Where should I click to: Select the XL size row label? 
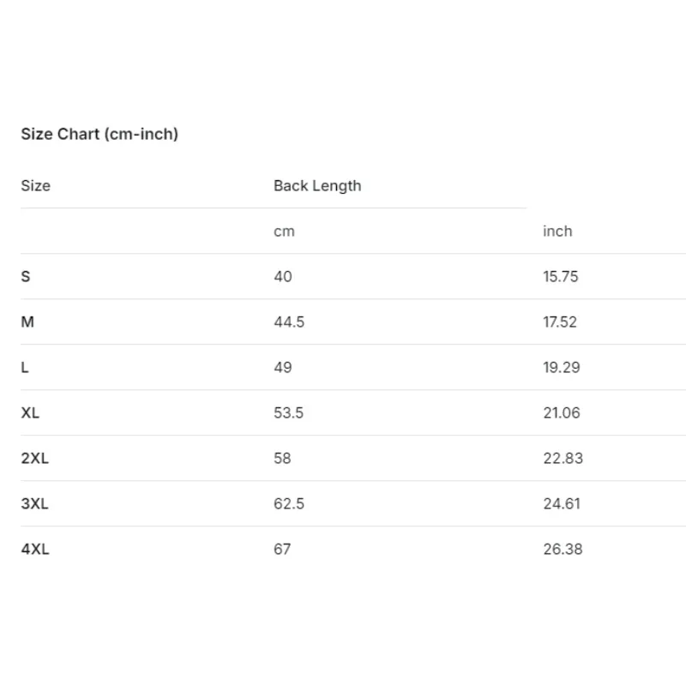[30, 412]
